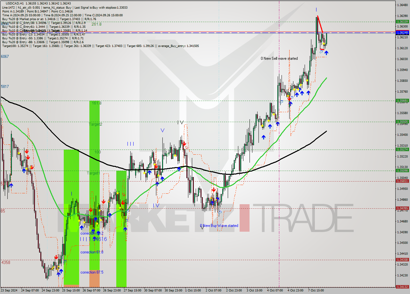Click the red 4358 label at the chart's left edge
This screenshot has width=410, height=294.
pyautogui.click(x=6, y=262)
